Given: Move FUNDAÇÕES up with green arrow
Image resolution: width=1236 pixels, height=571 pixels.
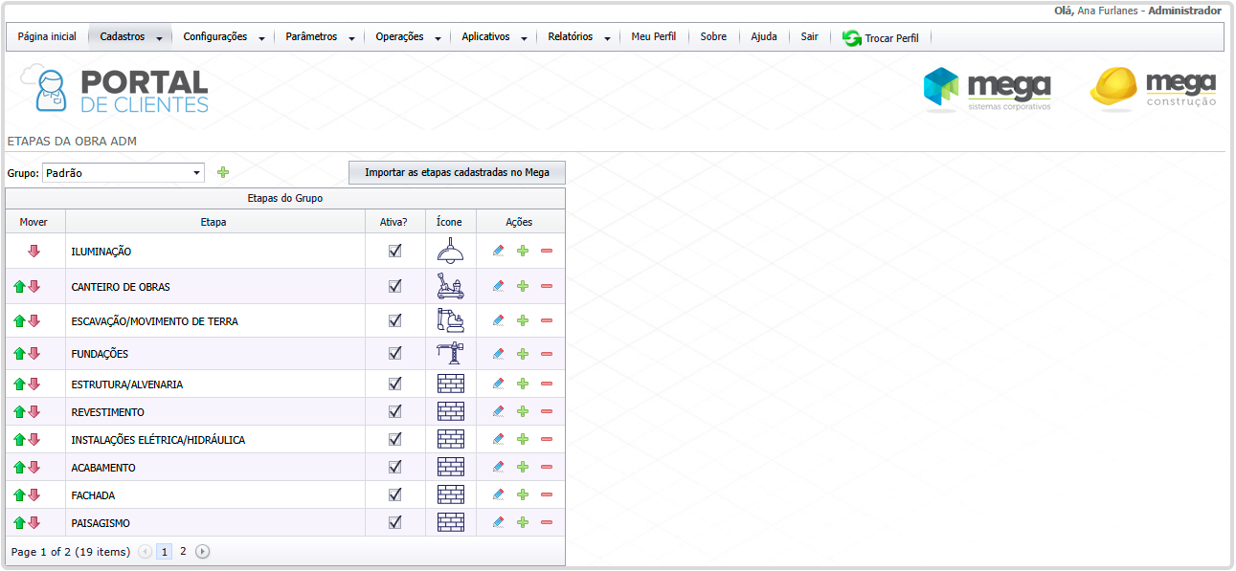Looking at the screenshot, I should coord(20,354).
